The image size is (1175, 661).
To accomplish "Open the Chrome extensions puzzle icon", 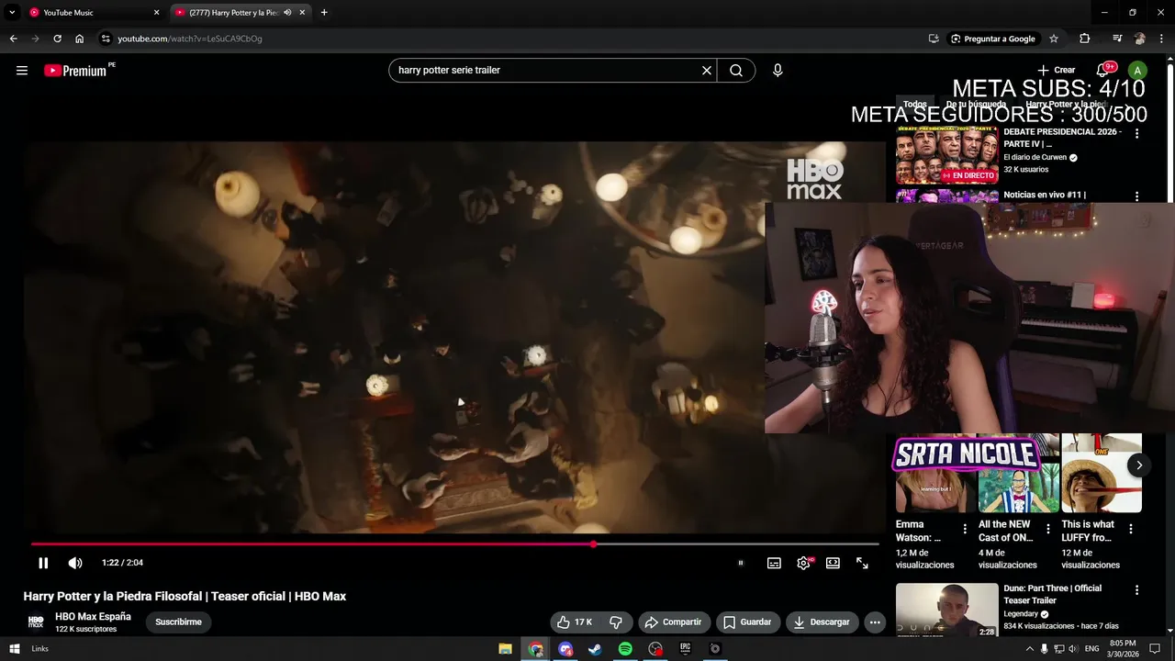I will [x=1085, y=39].
